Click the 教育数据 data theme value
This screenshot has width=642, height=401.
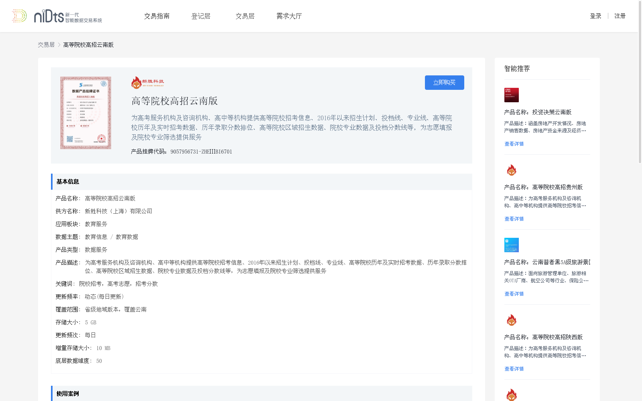(127, 237)
